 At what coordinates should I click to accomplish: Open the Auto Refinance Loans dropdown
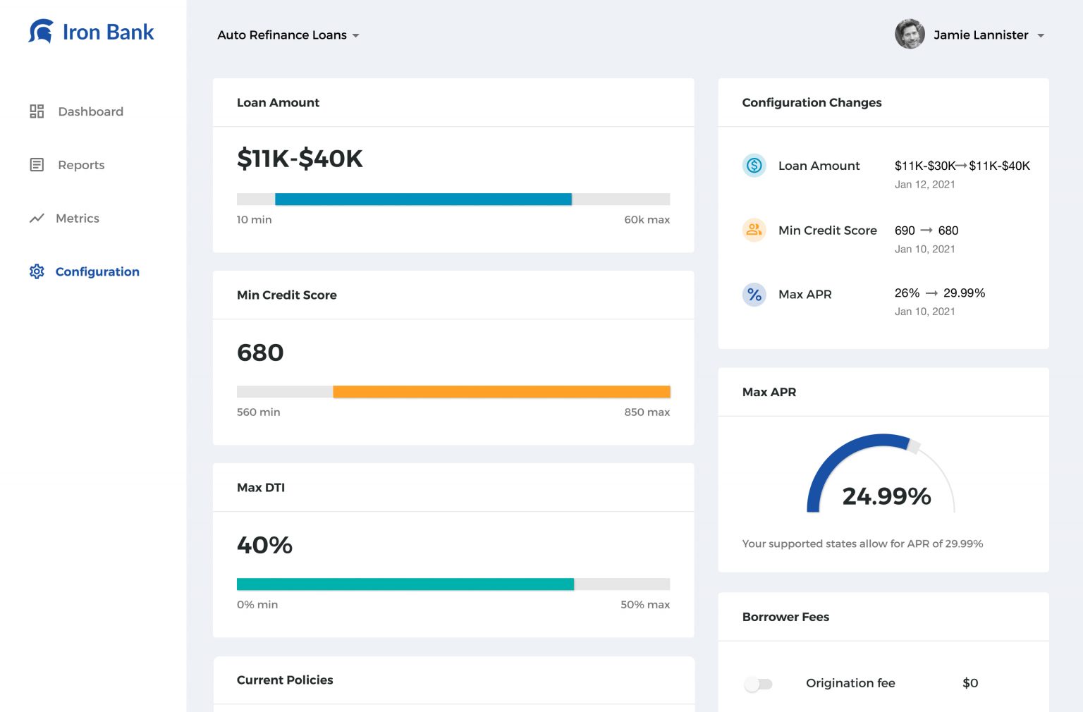288,35
